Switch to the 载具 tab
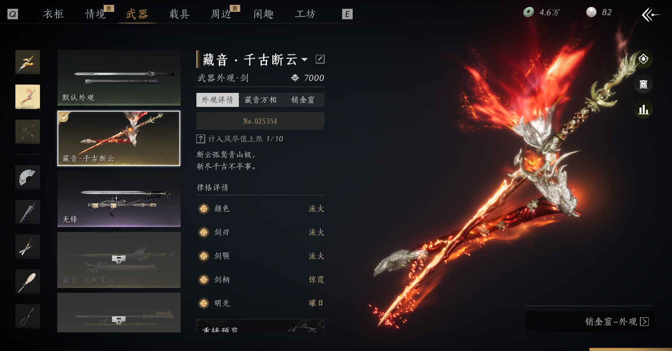Image resolution: width=672 pixels, height=351 pixels. (180, 14)
